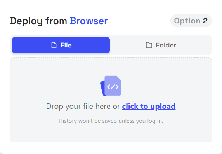Click the number 2 in the Option badge

205,21
